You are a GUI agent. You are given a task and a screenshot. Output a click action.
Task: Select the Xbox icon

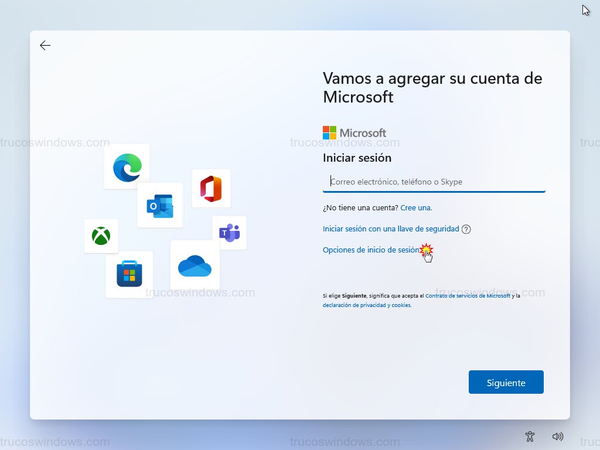101,236
